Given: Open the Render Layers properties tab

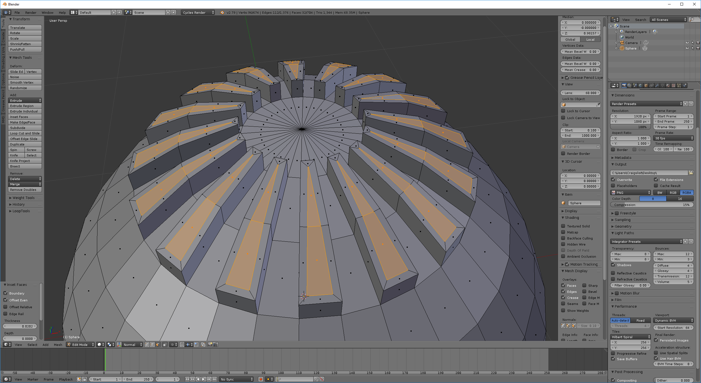Looking at the screenshot, I should point(629,86).
